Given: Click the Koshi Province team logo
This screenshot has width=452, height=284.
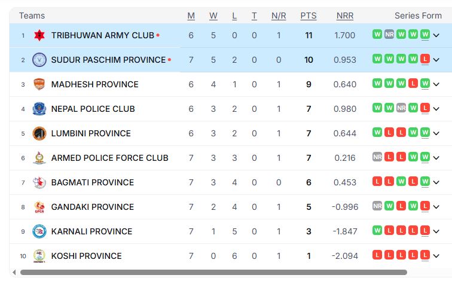Looking at the screenshot, I should coord(39,256).
